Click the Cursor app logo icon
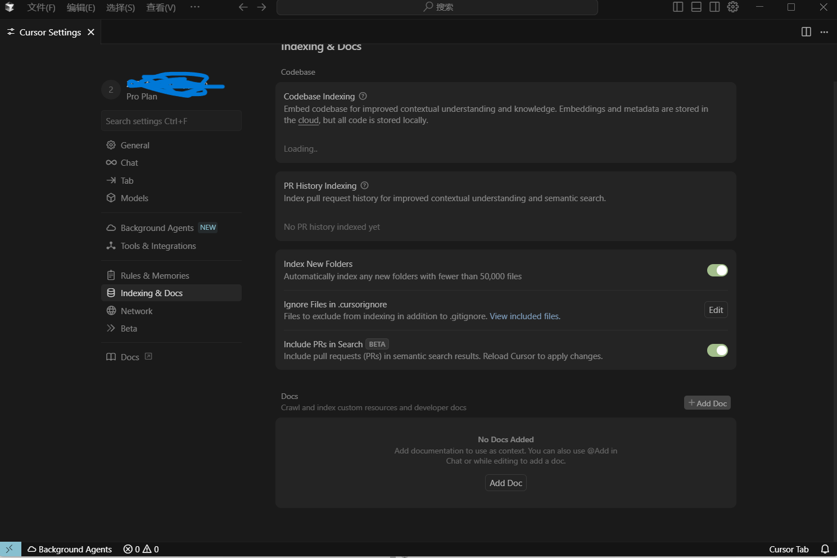The width and height of the screenshot is (837, 558). (9, 7)
